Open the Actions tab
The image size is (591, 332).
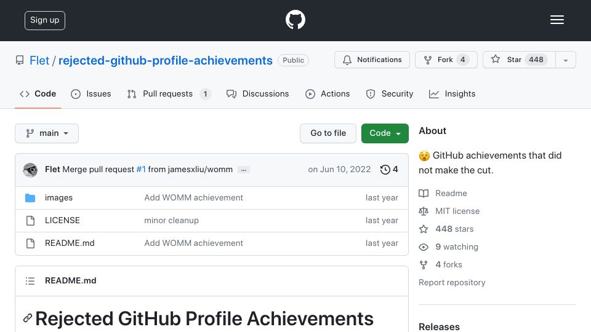click(x=328, y=93)
